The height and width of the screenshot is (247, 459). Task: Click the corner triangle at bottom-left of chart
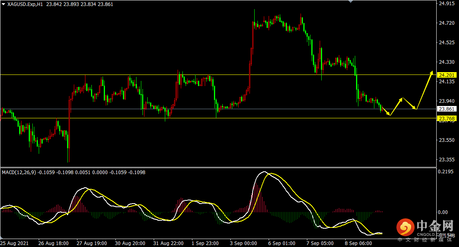[2, 237]
